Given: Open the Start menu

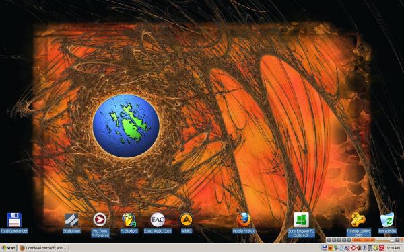Looking at the screenshot, I should point(9,248).
